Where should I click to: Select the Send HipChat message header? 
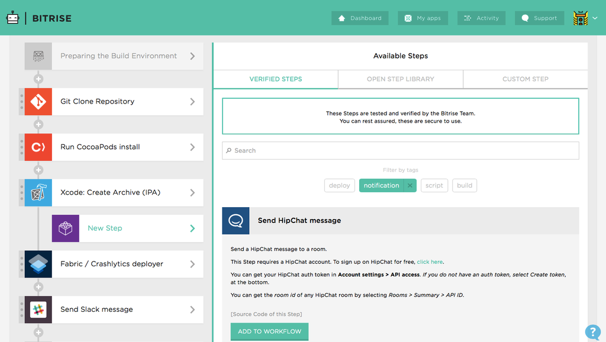pyautogui.click(x=401, y=221)
